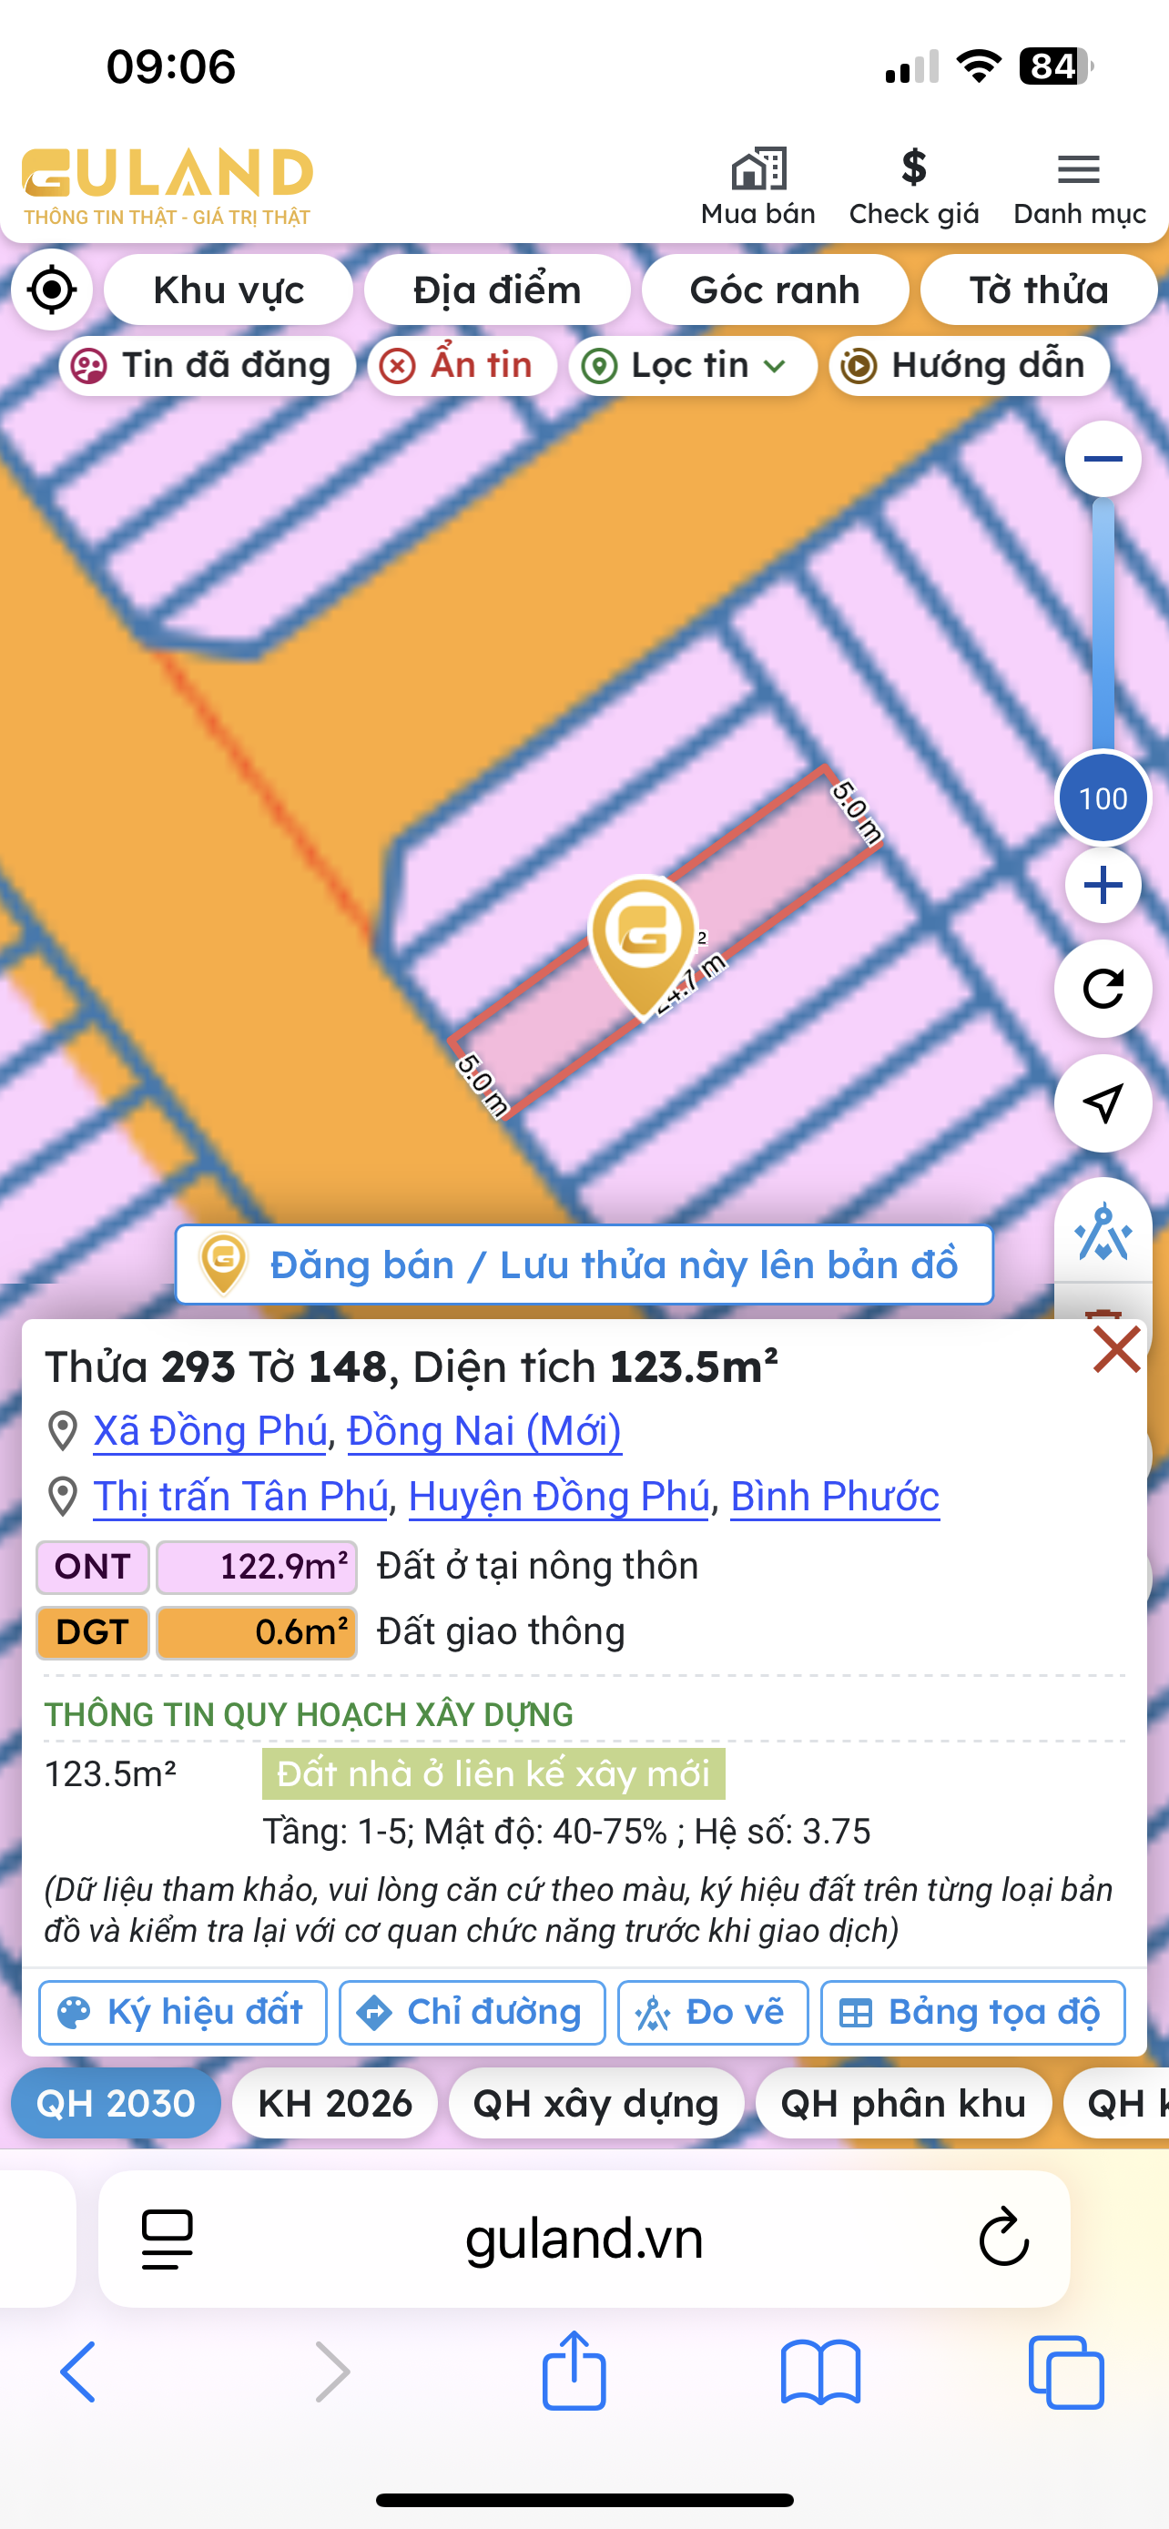Viewport: 1169px width, 2529px height.
Task: Open Đồng Nai (Mới) link
Action: [x=483, y=1430]
